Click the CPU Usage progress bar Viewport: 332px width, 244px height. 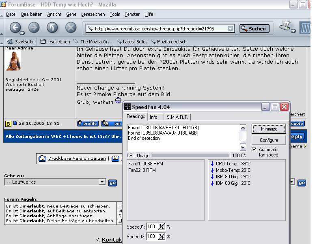pyautogui.click(x=191, y=155)
